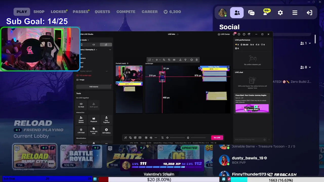
Task: Open Play Together tool
Action: point(106,120)
